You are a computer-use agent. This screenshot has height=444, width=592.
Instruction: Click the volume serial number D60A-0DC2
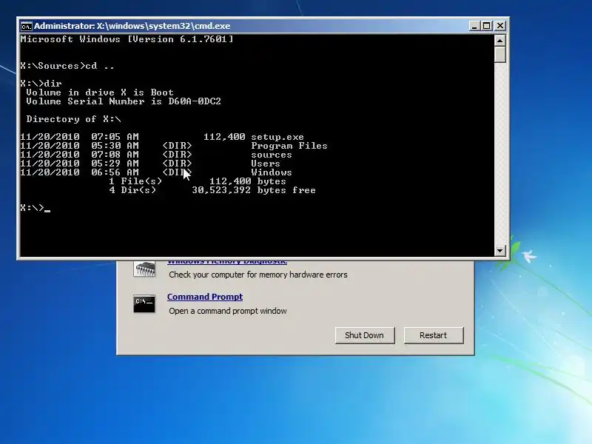tap(195, 101)
